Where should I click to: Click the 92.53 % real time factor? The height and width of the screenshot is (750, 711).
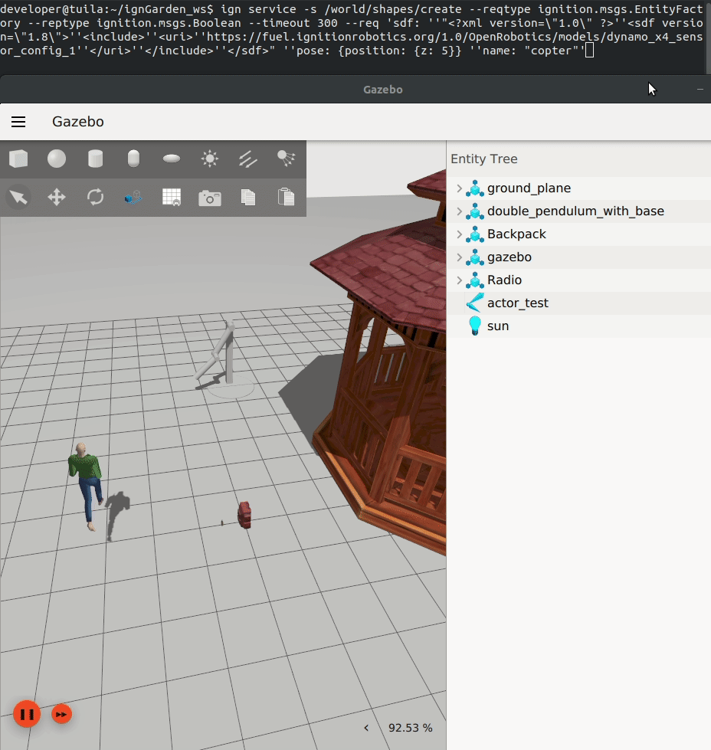pos(410,728)
